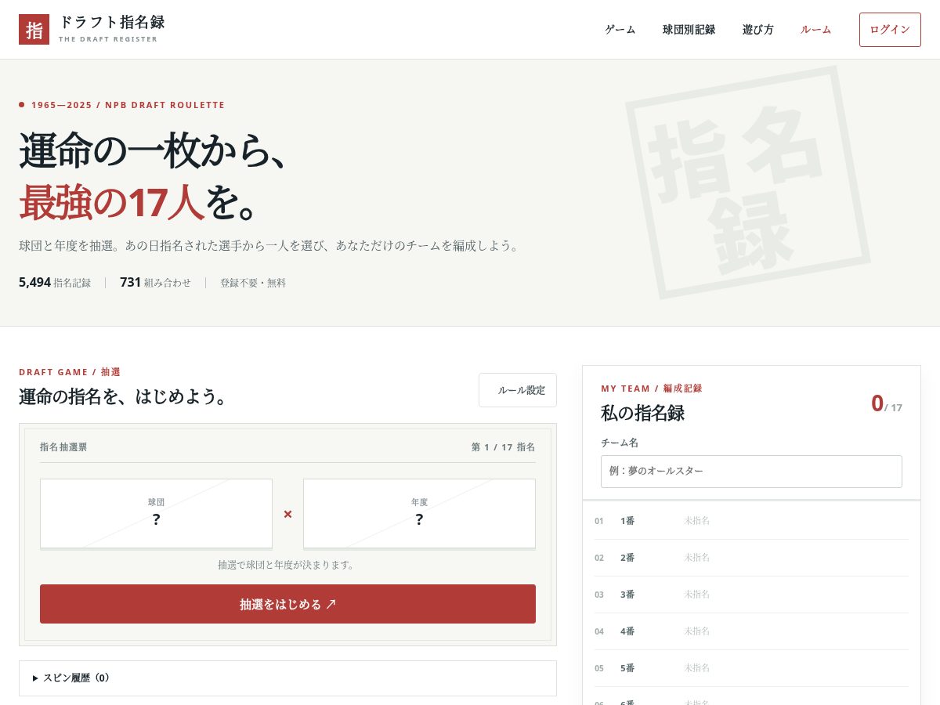
Task: Click the red 指 logo icon
Action: pos(34,30)
